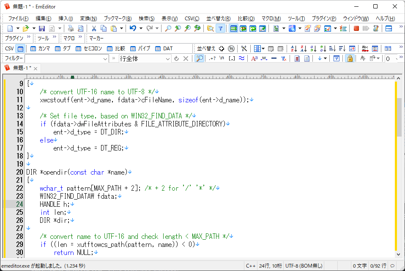
Task: Click the vertical scrollbar thumb
Action: [x=399, y=117]
